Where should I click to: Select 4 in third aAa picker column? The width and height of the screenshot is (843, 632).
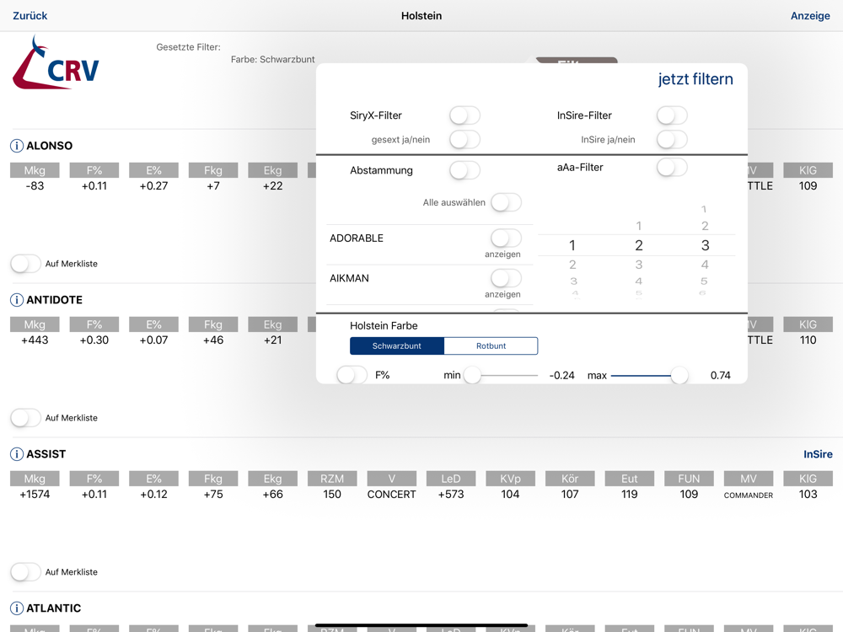click(705, 265)
